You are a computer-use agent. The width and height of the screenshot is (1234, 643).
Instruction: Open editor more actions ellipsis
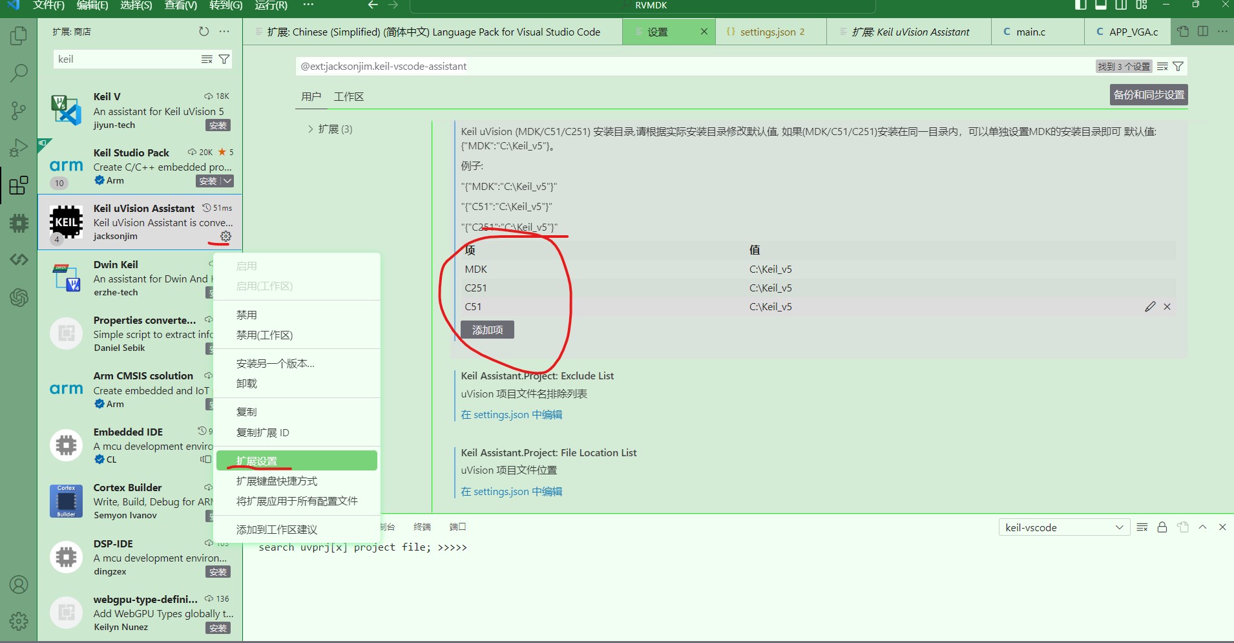1222,32
